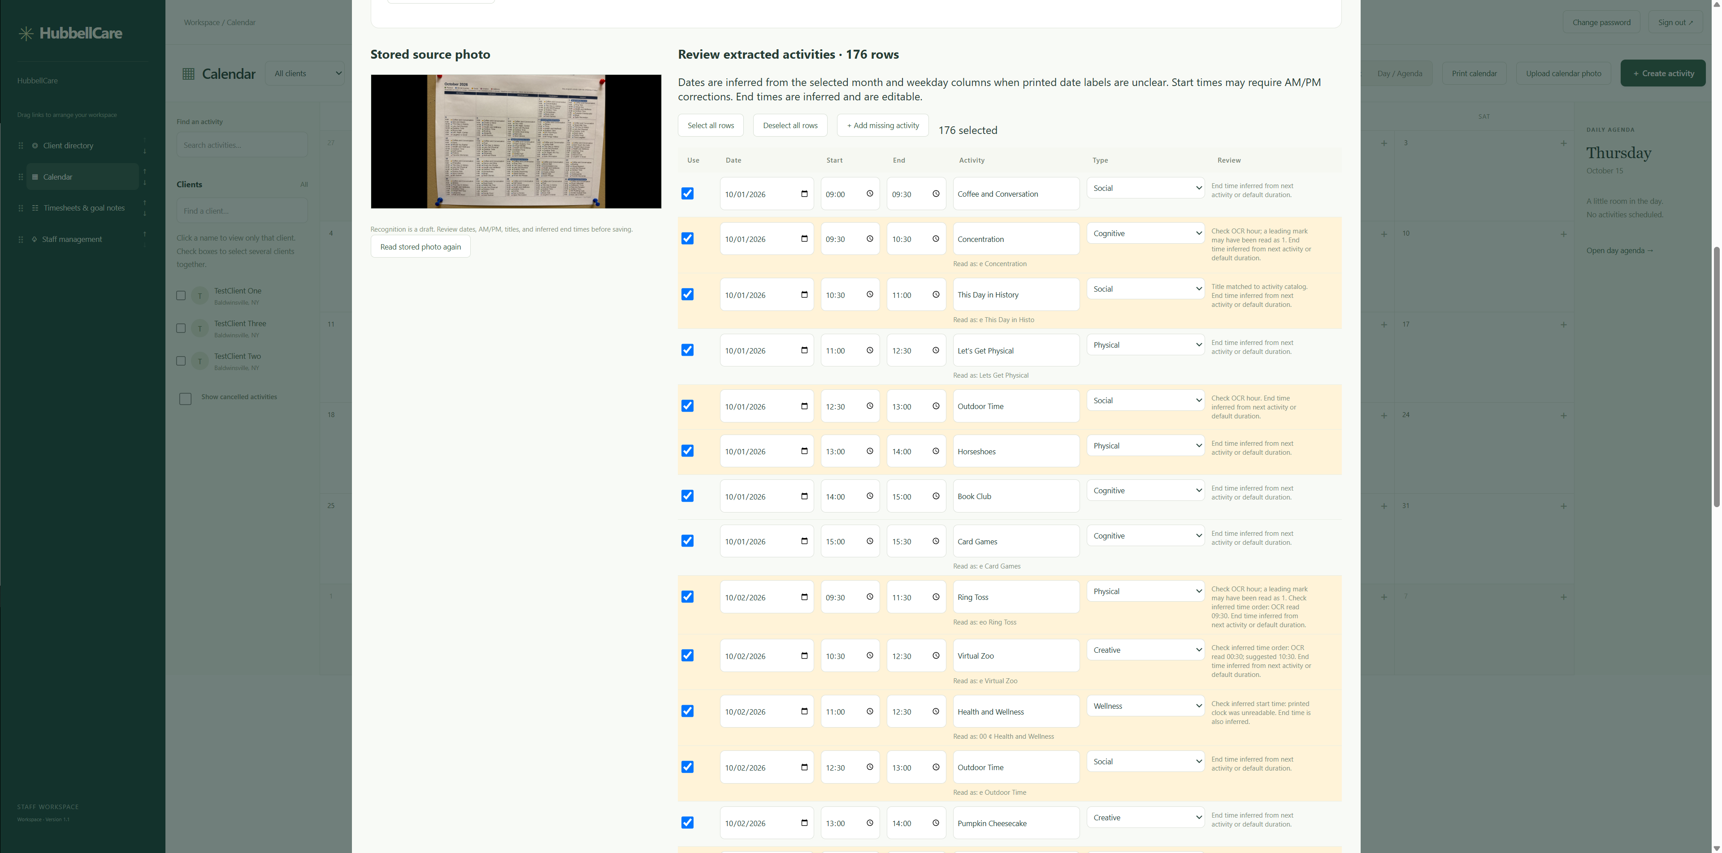Open Type dropdown for Let's Get Physical
Viewport: 1722px width, 853px height.
point(1145,345)
